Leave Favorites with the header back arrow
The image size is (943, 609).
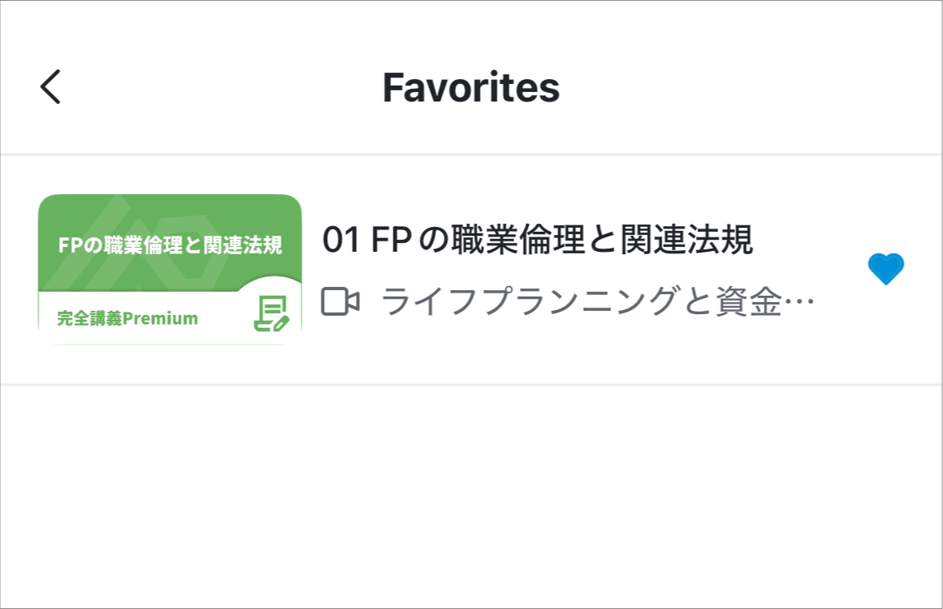click(x=50, y=86)
